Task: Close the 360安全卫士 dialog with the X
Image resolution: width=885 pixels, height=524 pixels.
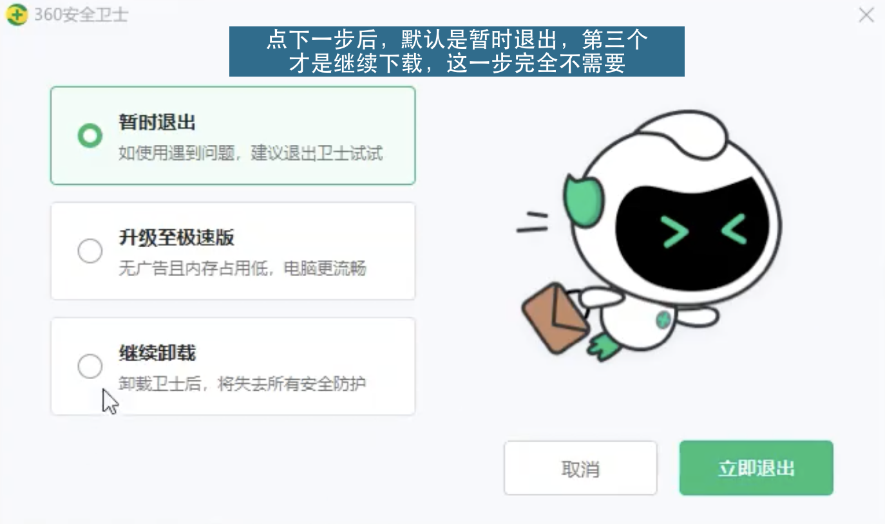Action: pyautogui.click(x=866, y=15)
